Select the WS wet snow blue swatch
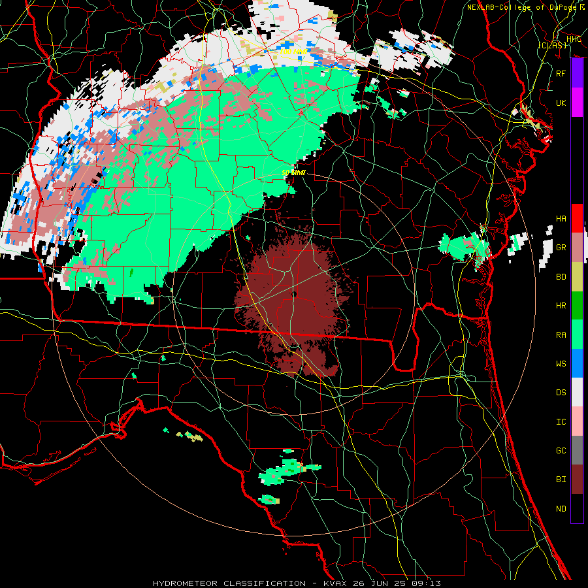 tap(577, 363)
